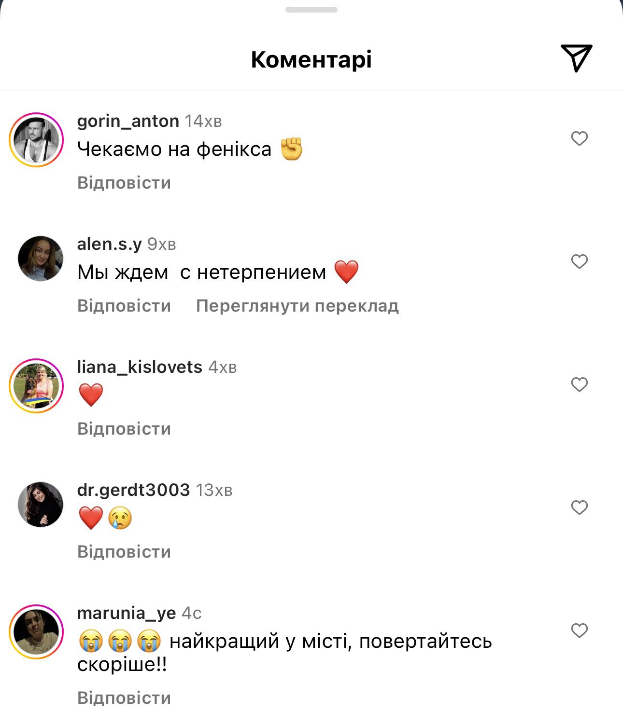Reply to gorin_anton's comment via Відповісти

click(x=124, y=183)
